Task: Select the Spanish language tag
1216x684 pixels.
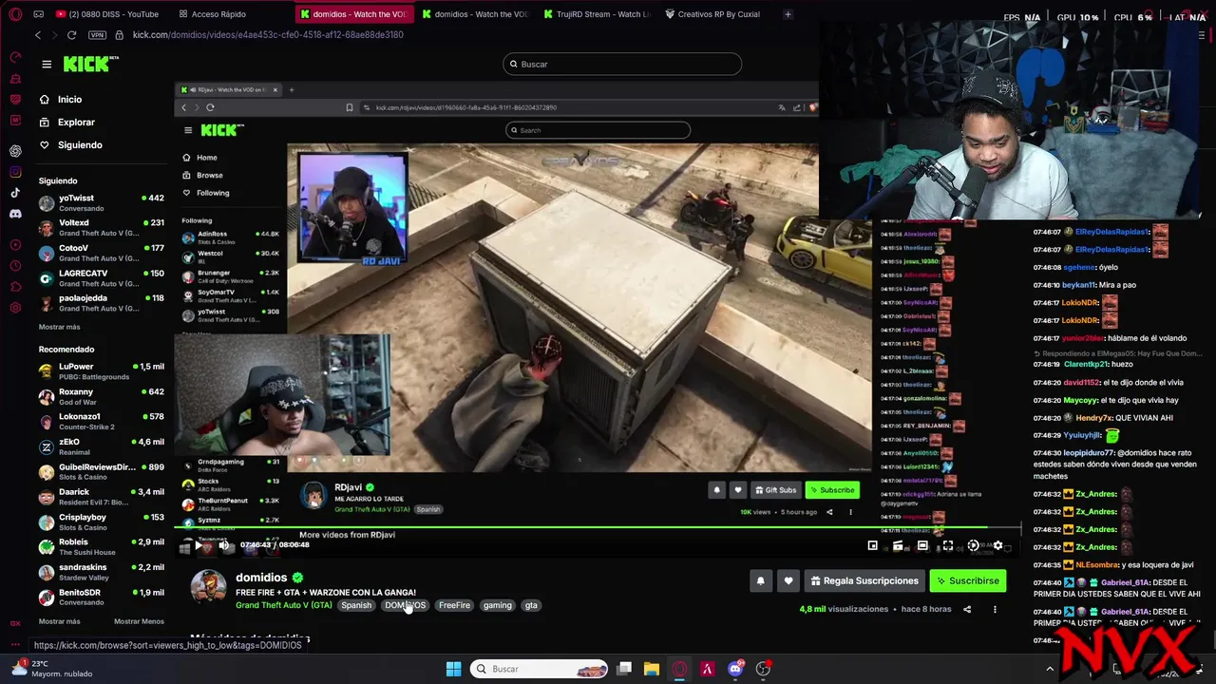Action: click(356, 605)
